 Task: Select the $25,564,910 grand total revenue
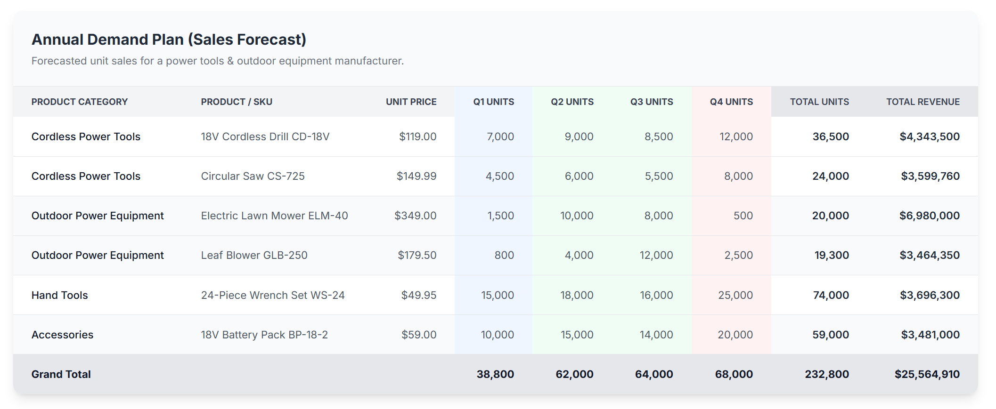(x=927, y=374)
